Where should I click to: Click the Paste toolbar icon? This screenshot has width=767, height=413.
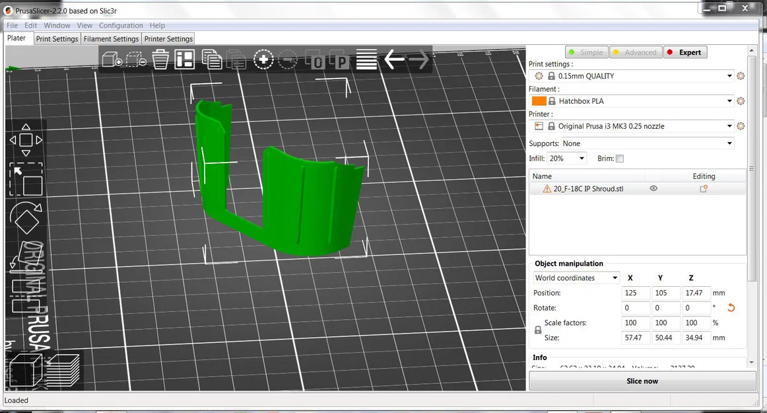coord(236,59)
